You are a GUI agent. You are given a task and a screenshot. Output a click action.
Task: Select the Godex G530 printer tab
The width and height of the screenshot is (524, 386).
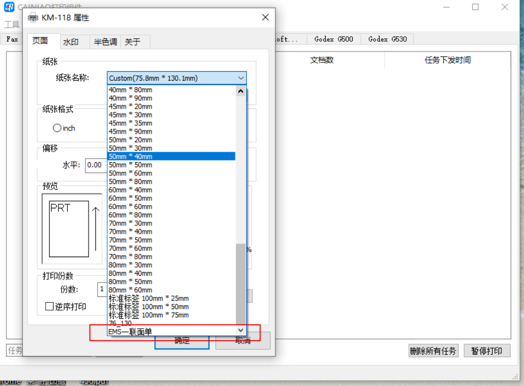coord(387,39)
